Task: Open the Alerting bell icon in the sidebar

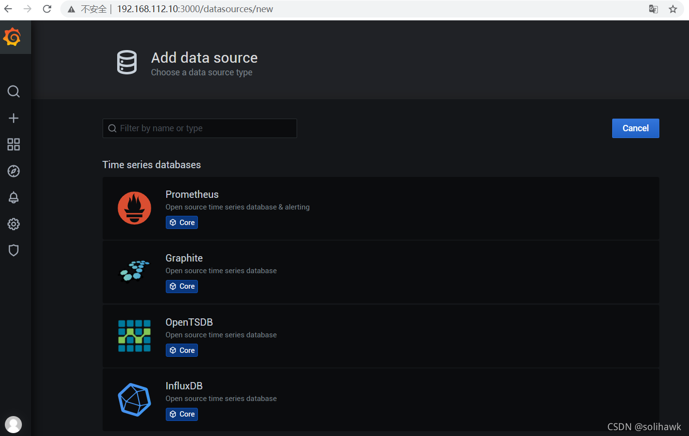Action: [14, 197]
